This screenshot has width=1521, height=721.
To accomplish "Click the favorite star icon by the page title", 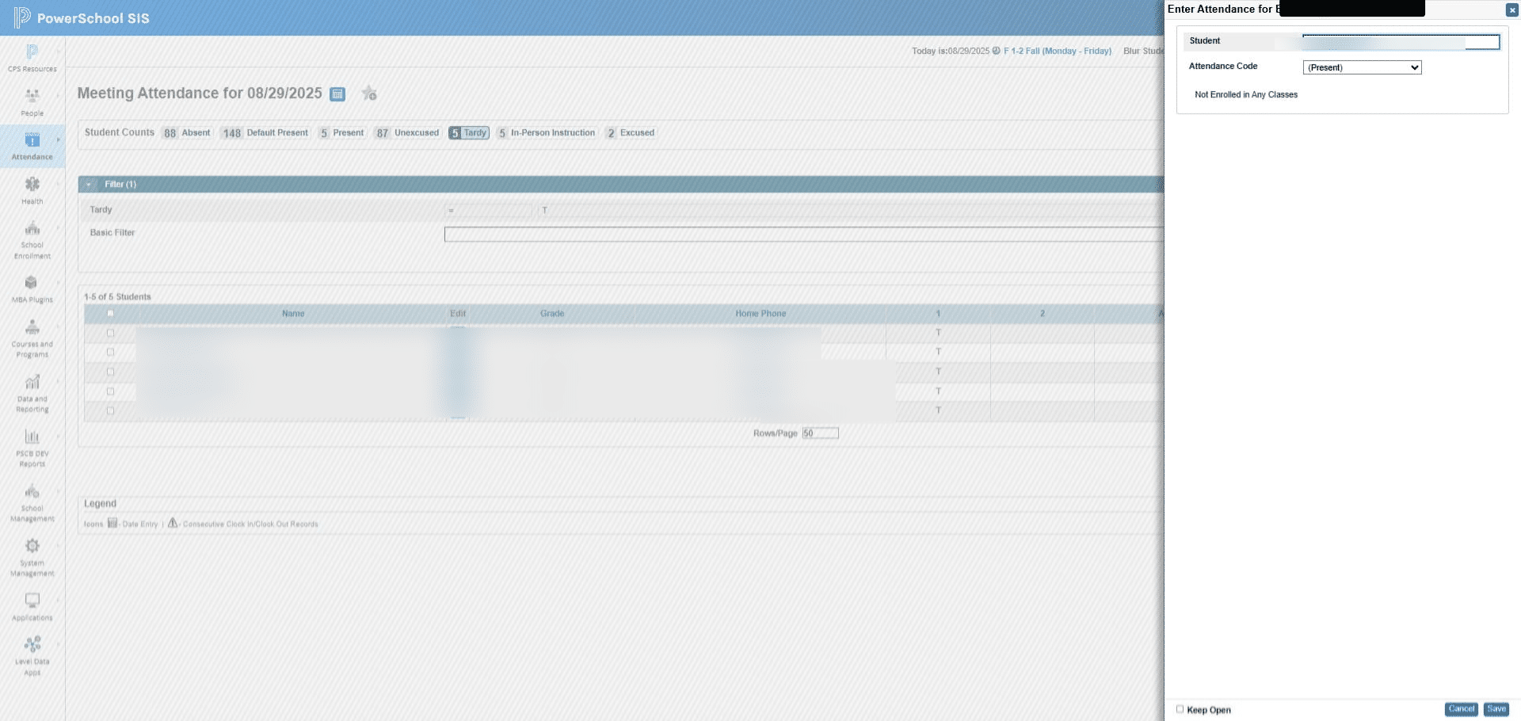I will (x=368, y=93).
